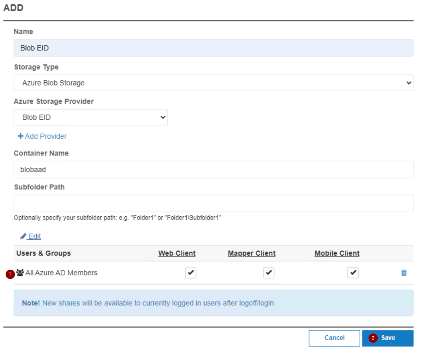Click the Add Provider link
The image size is (426, 354).
pyautogui.click(x=46, y=136)
